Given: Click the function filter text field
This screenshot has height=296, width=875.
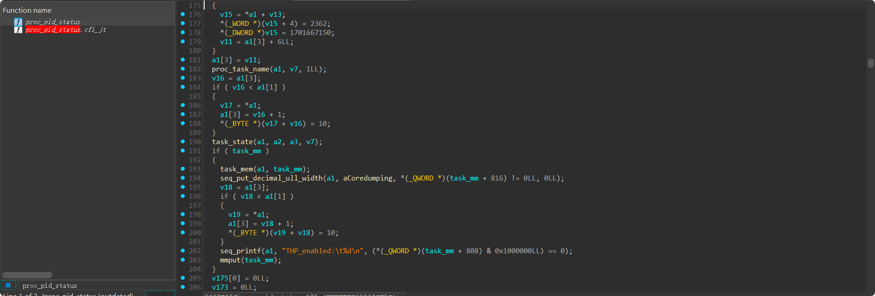Looking at the screenshot, I should [96, 286].
